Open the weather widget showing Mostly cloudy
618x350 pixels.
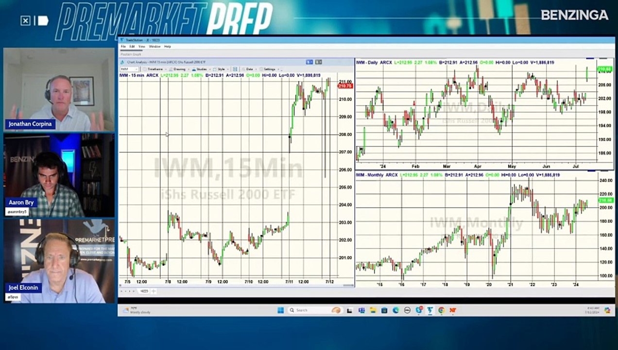click(137, 310)
